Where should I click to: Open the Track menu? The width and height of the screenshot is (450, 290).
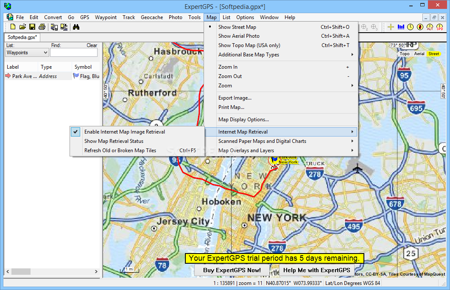[129, 17]
